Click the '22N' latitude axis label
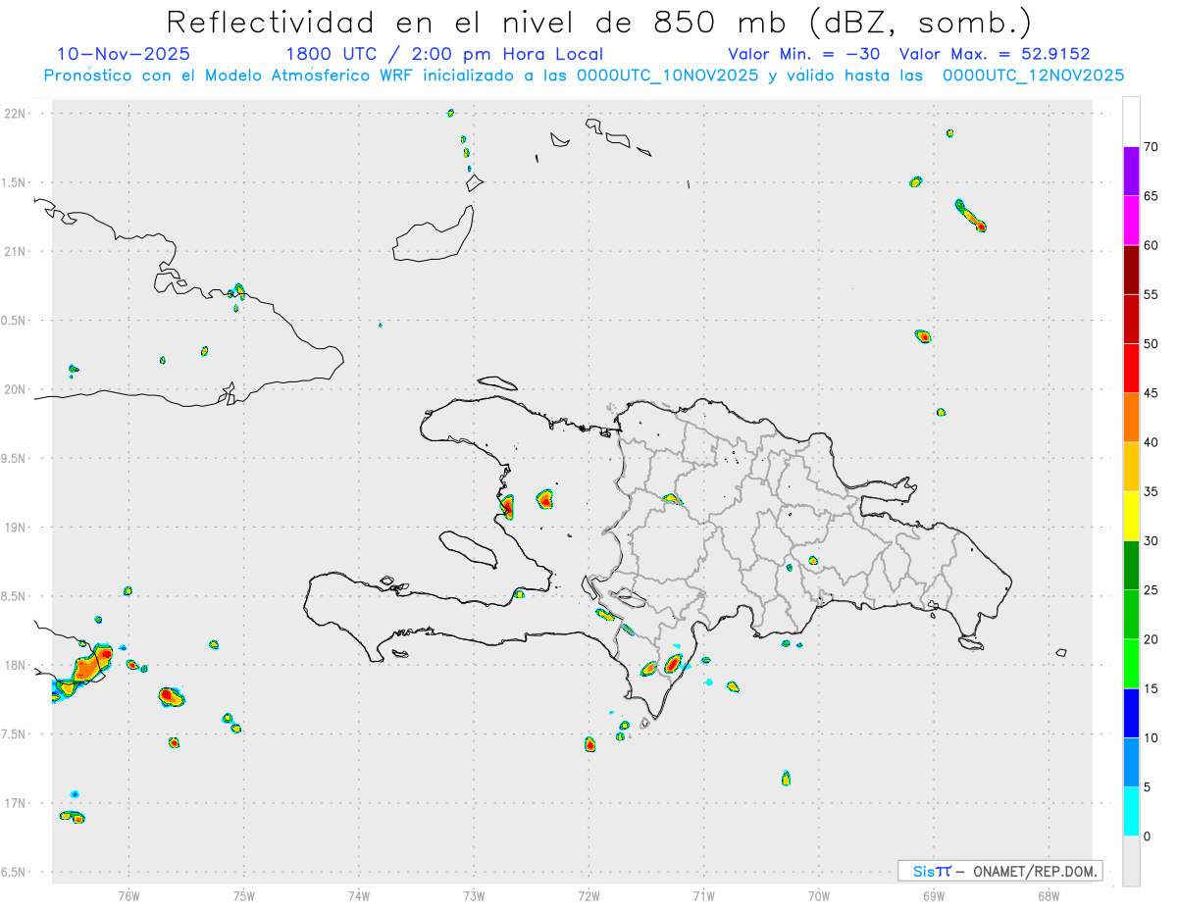1177x909 pixels. 14,114
